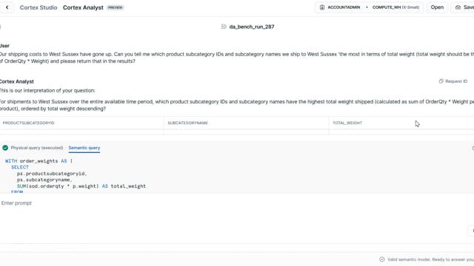Select the da_bench_run_287 file name
The width and height of the screenshot is (474, 266).
click(x=252, y=27)
